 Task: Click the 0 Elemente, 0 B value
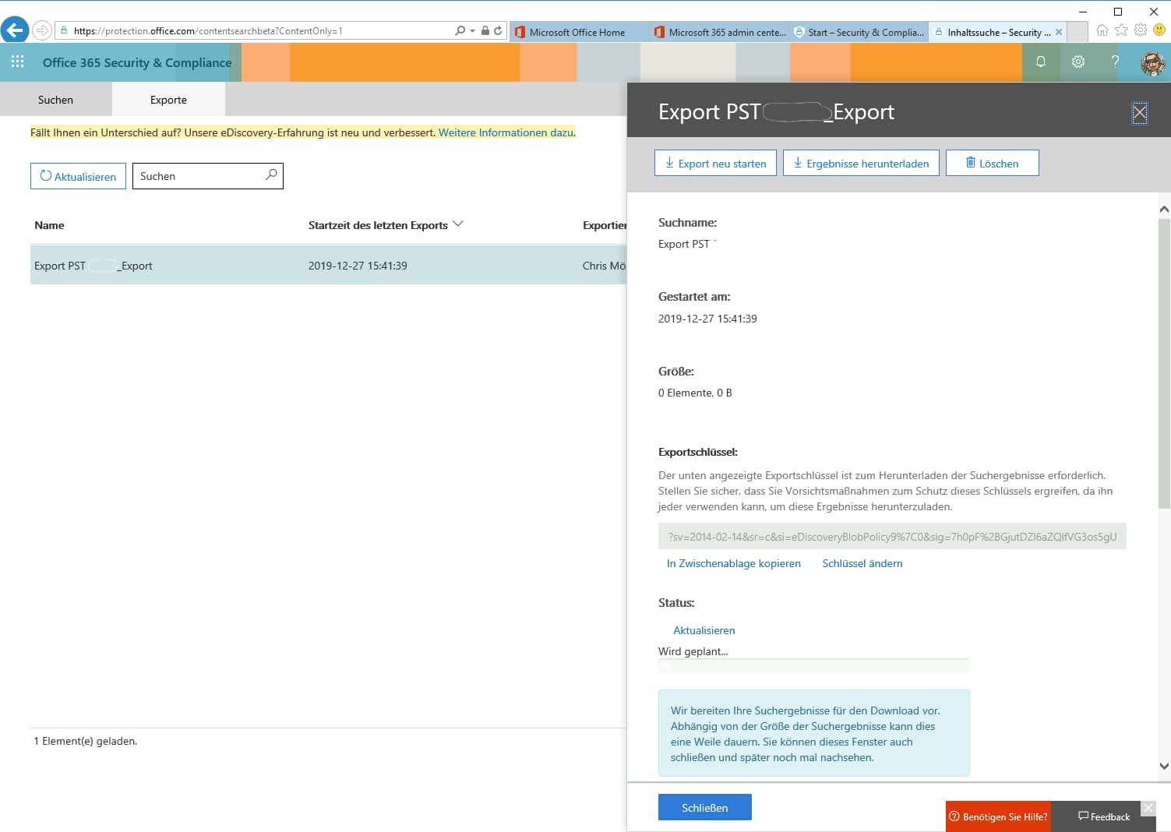click(695, 393)
